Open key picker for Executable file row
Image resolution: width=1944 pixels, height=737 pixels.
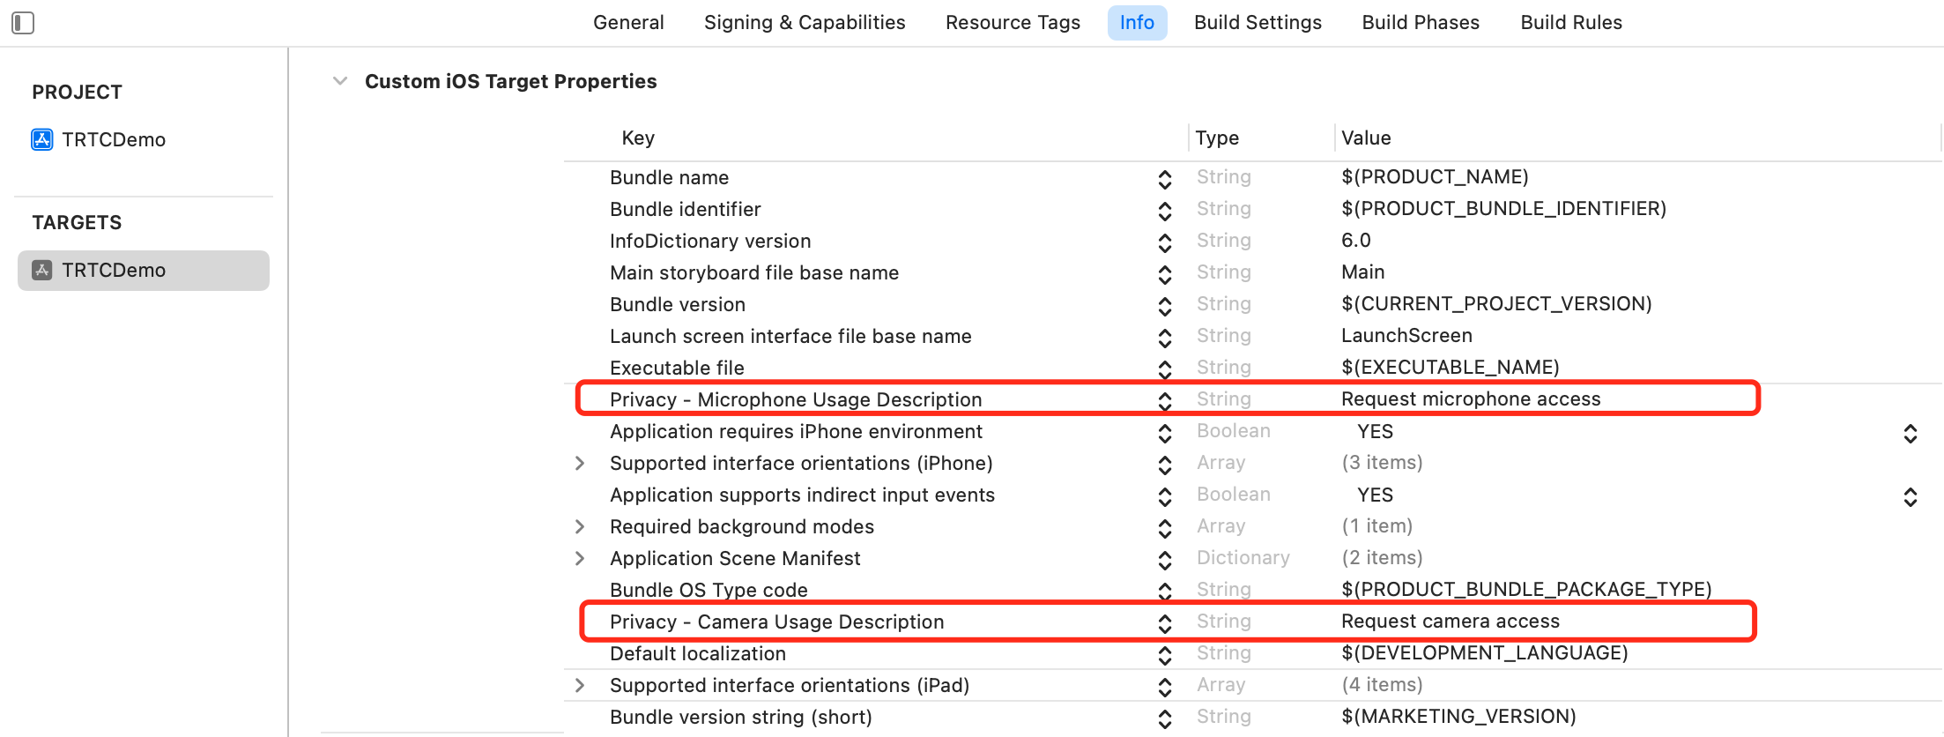click(x=1164, y=369)
